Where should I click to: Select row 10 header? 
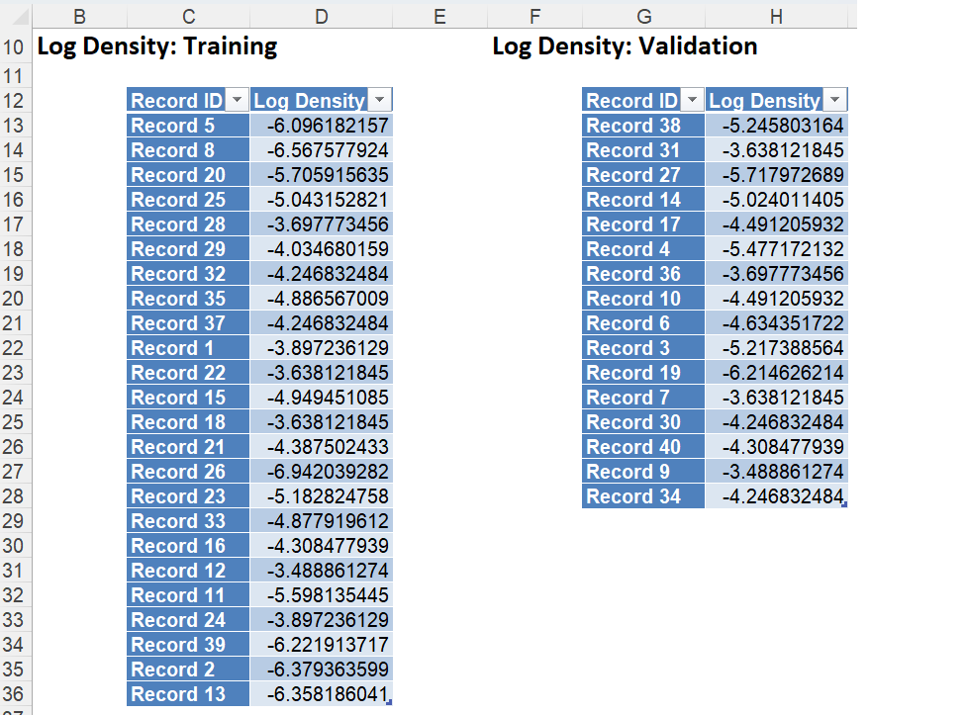pos(14,46)
